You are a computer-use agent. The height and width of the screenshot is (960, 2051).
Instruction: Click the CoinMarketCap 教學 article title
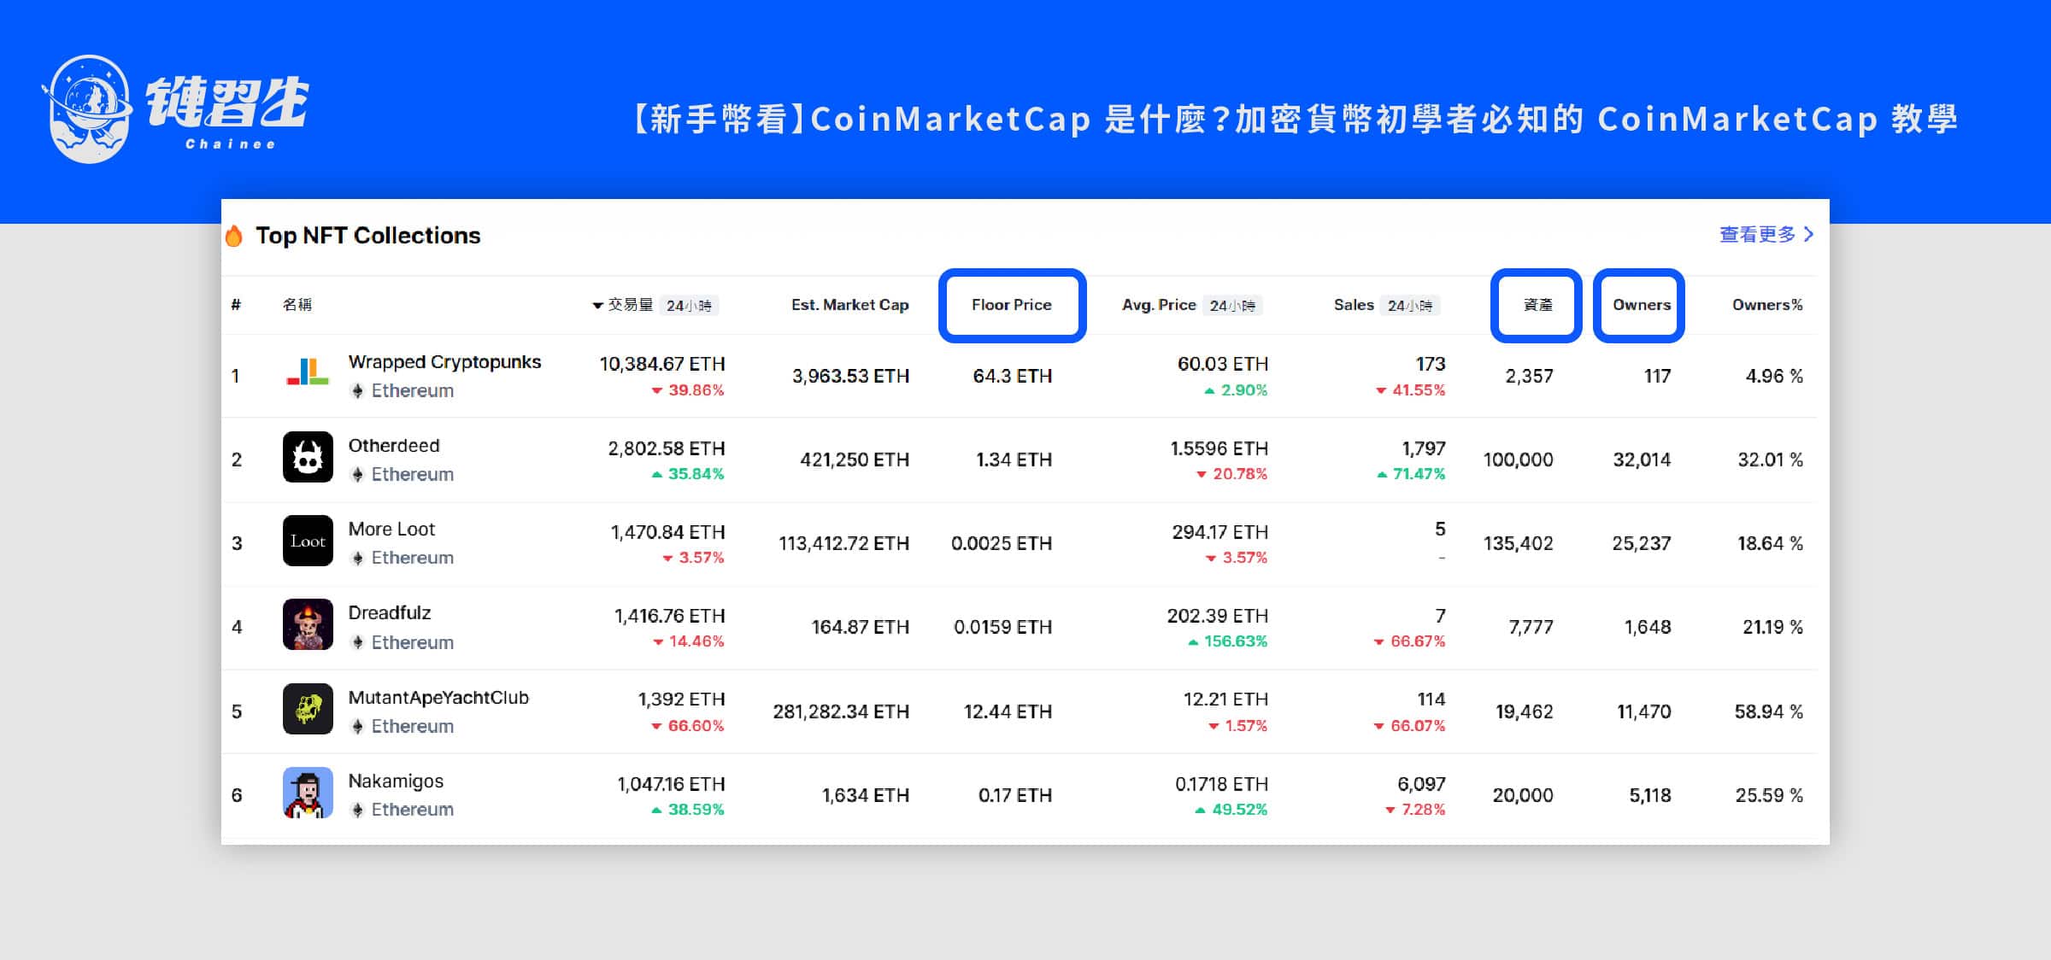pyautogui.click(x=1296, y=119)
